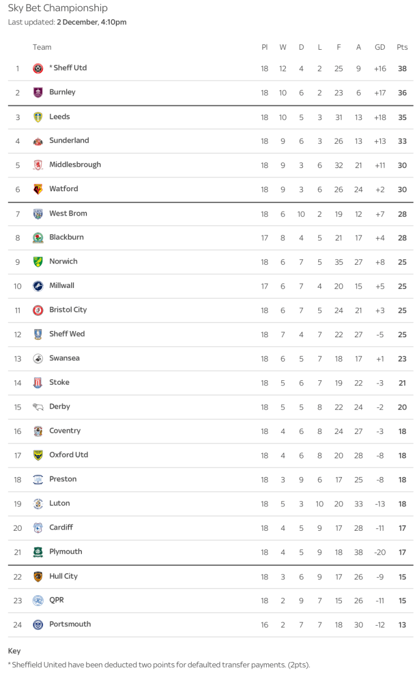The width and height of the screenshot is (417, 679).
Task: Open the QPR team link
Action: pos(57,600)
